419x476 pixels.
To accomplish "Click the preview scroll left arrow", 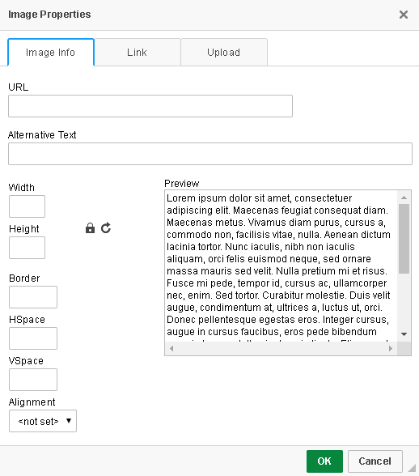I will click(171, 348).
